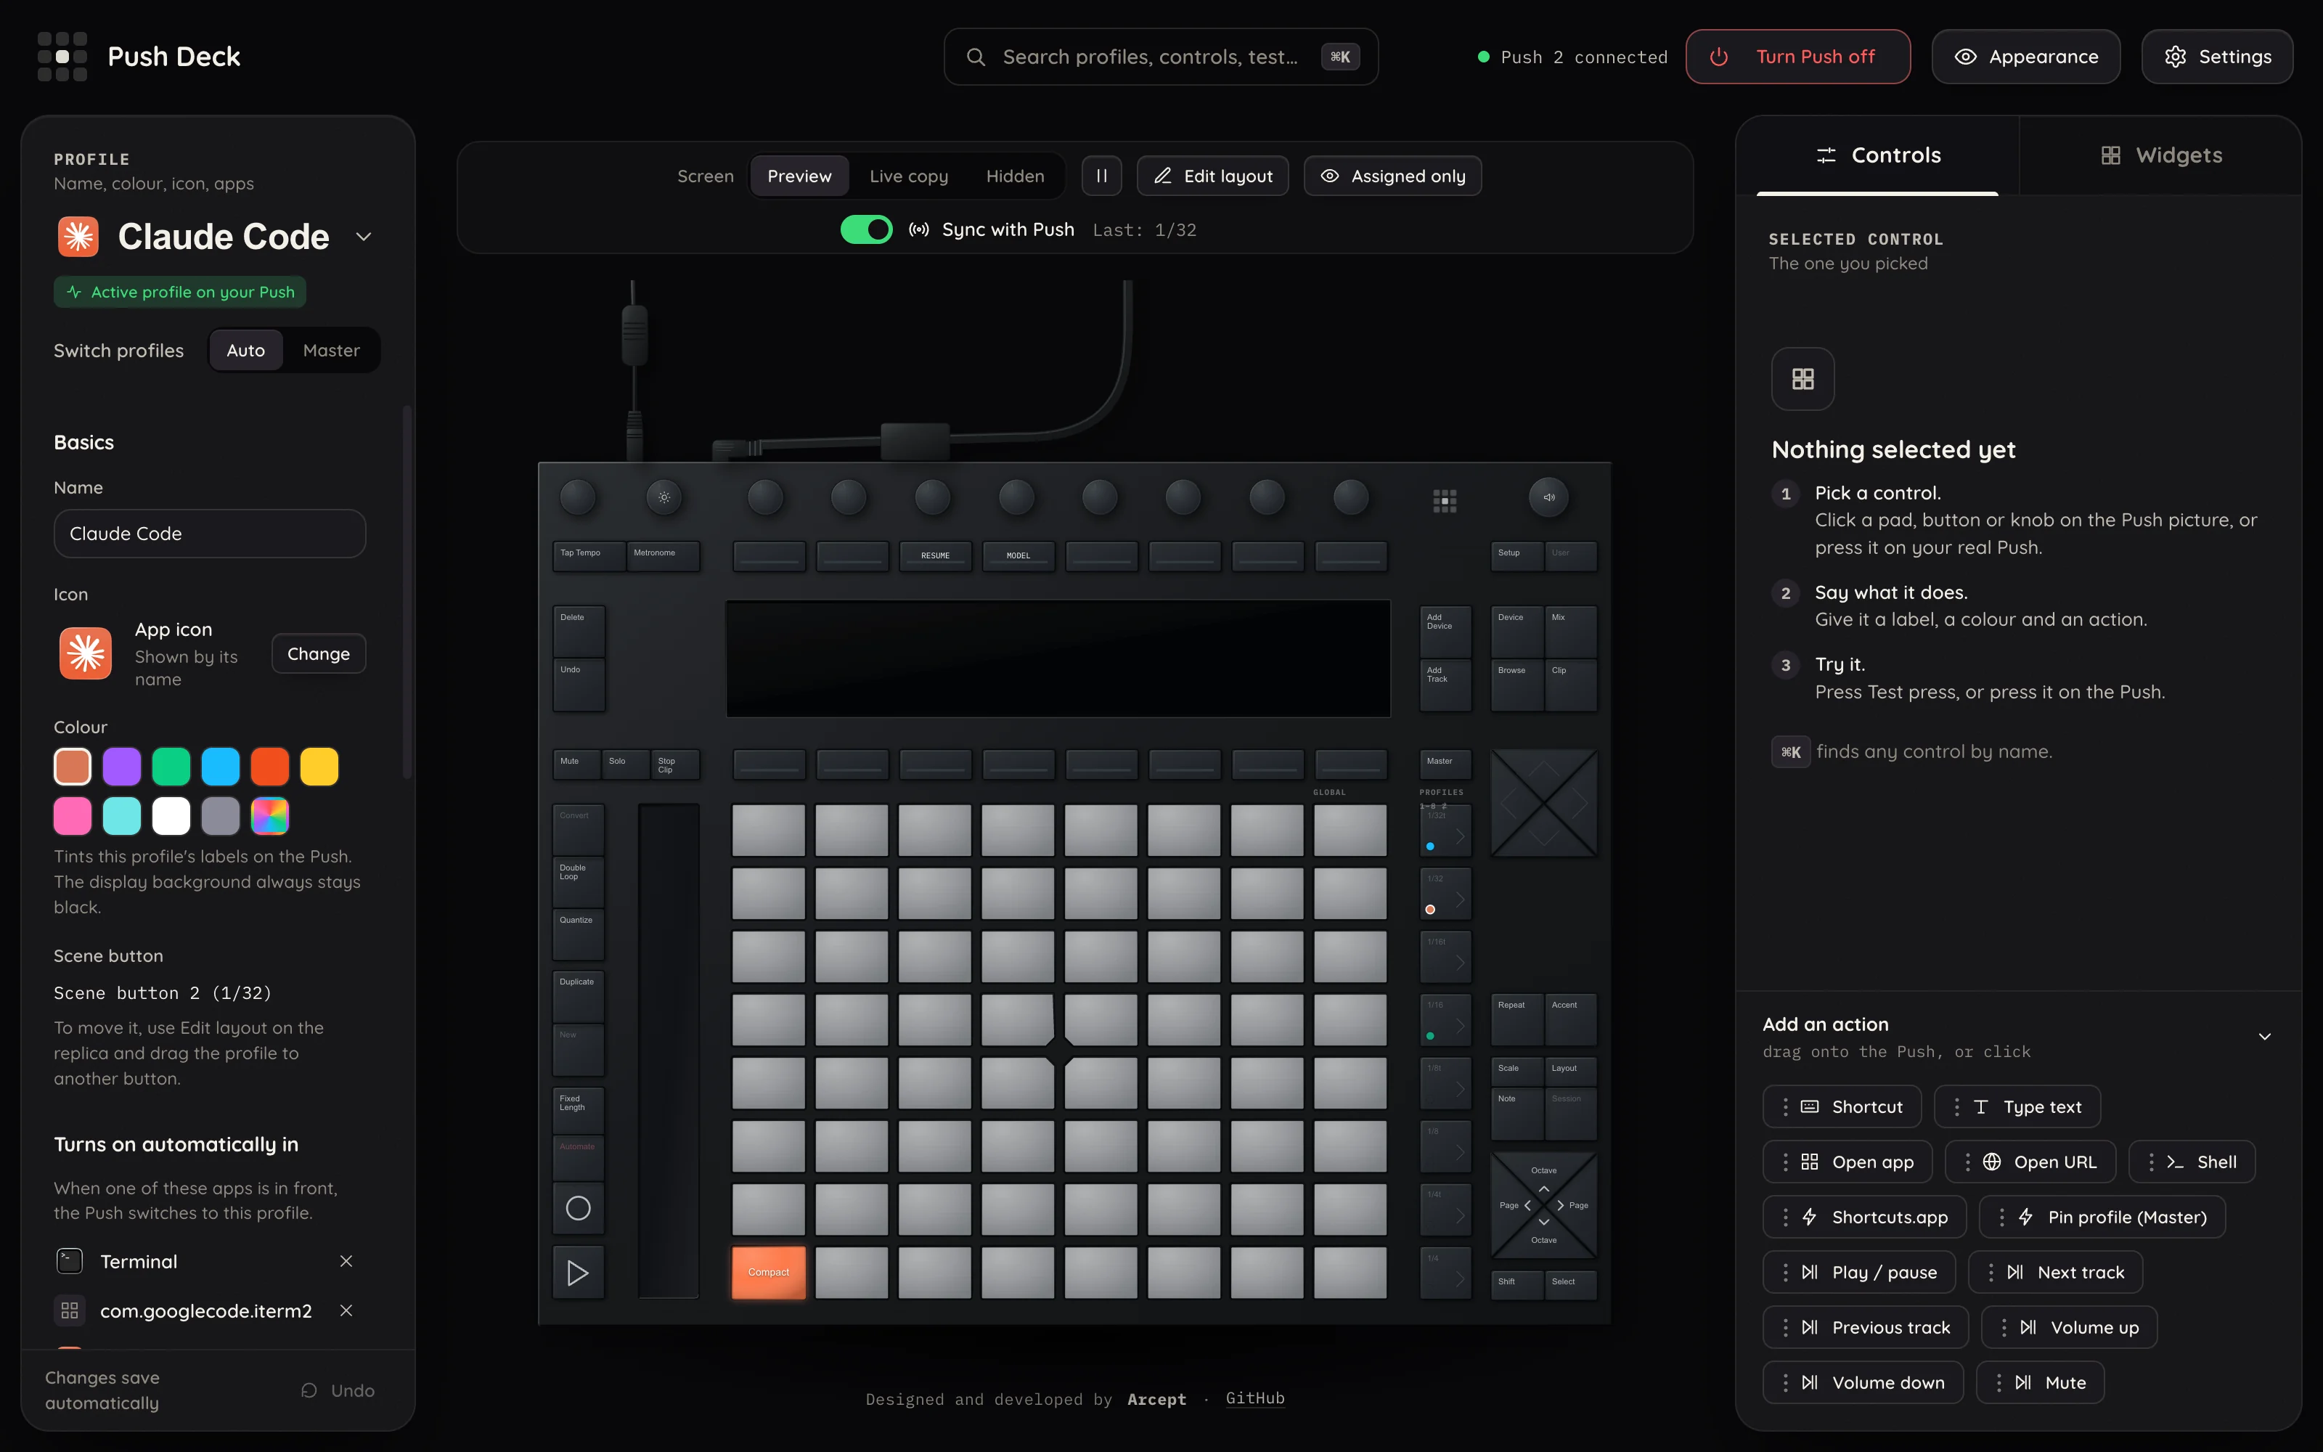Add the Mute action chip
The image size is (2323, 1452).
(x=2040, y=1382)
